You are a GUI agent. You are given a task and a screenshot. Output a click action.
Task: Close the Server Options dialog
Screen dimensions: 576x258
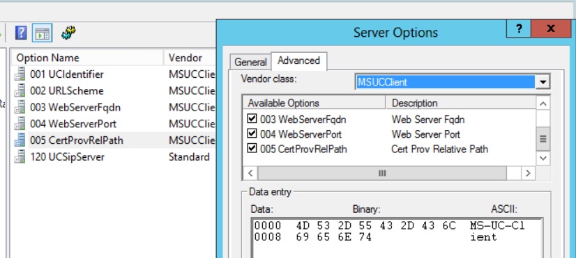click(x=551, y=29)
